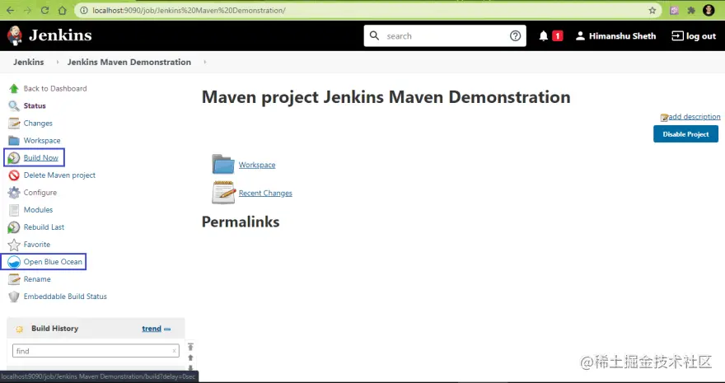
Task: Click the Rename notepad icon
Action: click(14, 279)
